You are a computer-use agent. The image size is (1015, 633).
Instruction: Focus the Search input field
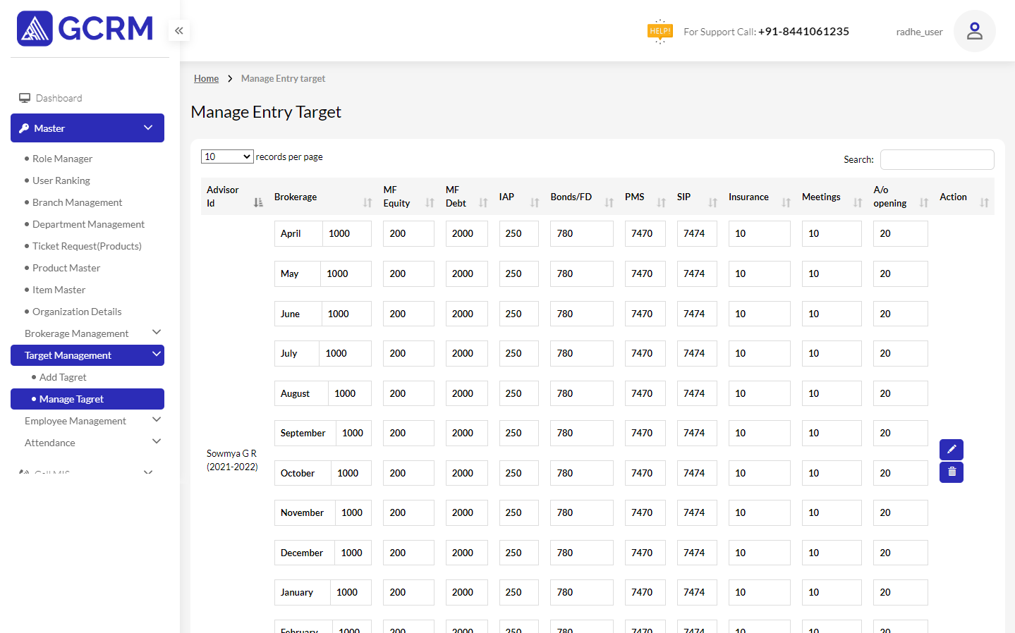tap(937, 159)
